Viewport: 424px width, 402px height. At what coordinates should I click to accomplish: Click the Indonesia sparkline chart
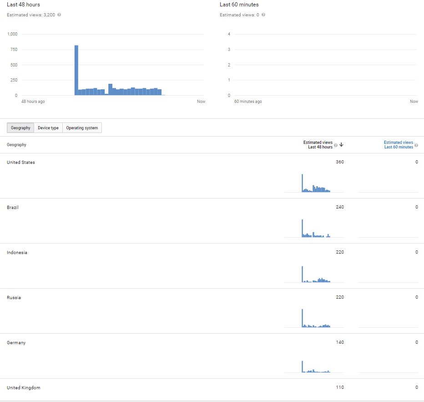(x=314, y=274)
